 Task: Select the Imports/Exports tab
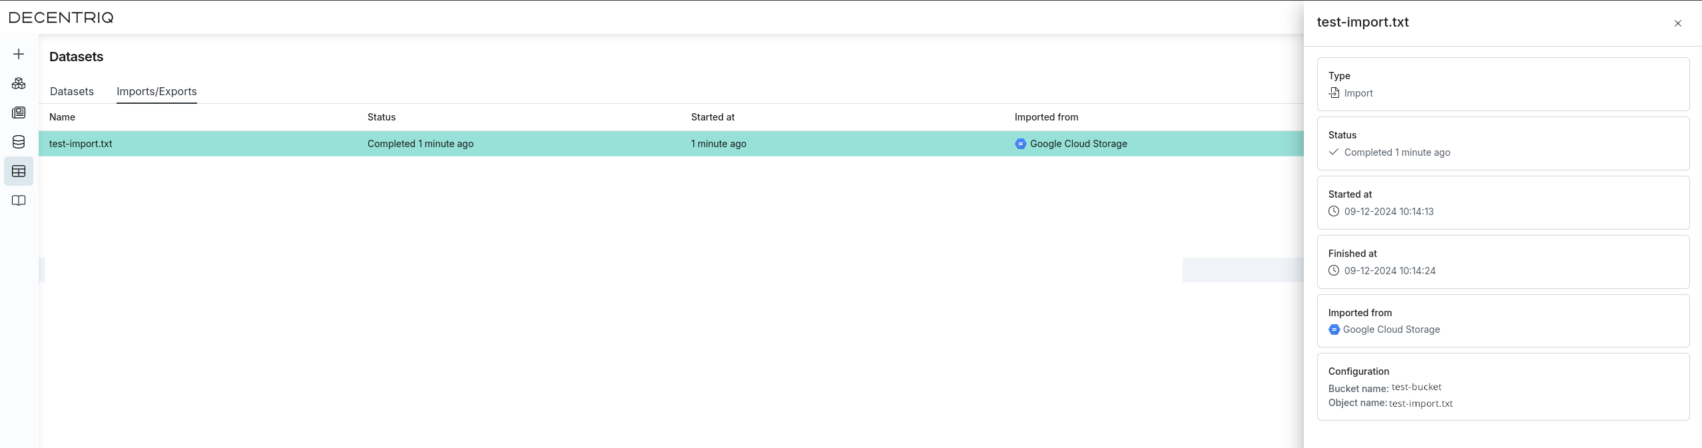click(156, 92)
